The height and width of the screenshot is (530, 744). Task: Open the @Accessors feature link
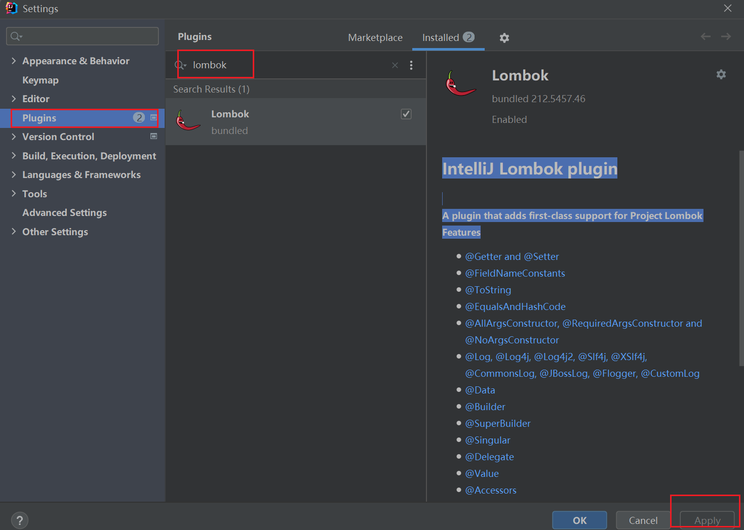[491, 490]
